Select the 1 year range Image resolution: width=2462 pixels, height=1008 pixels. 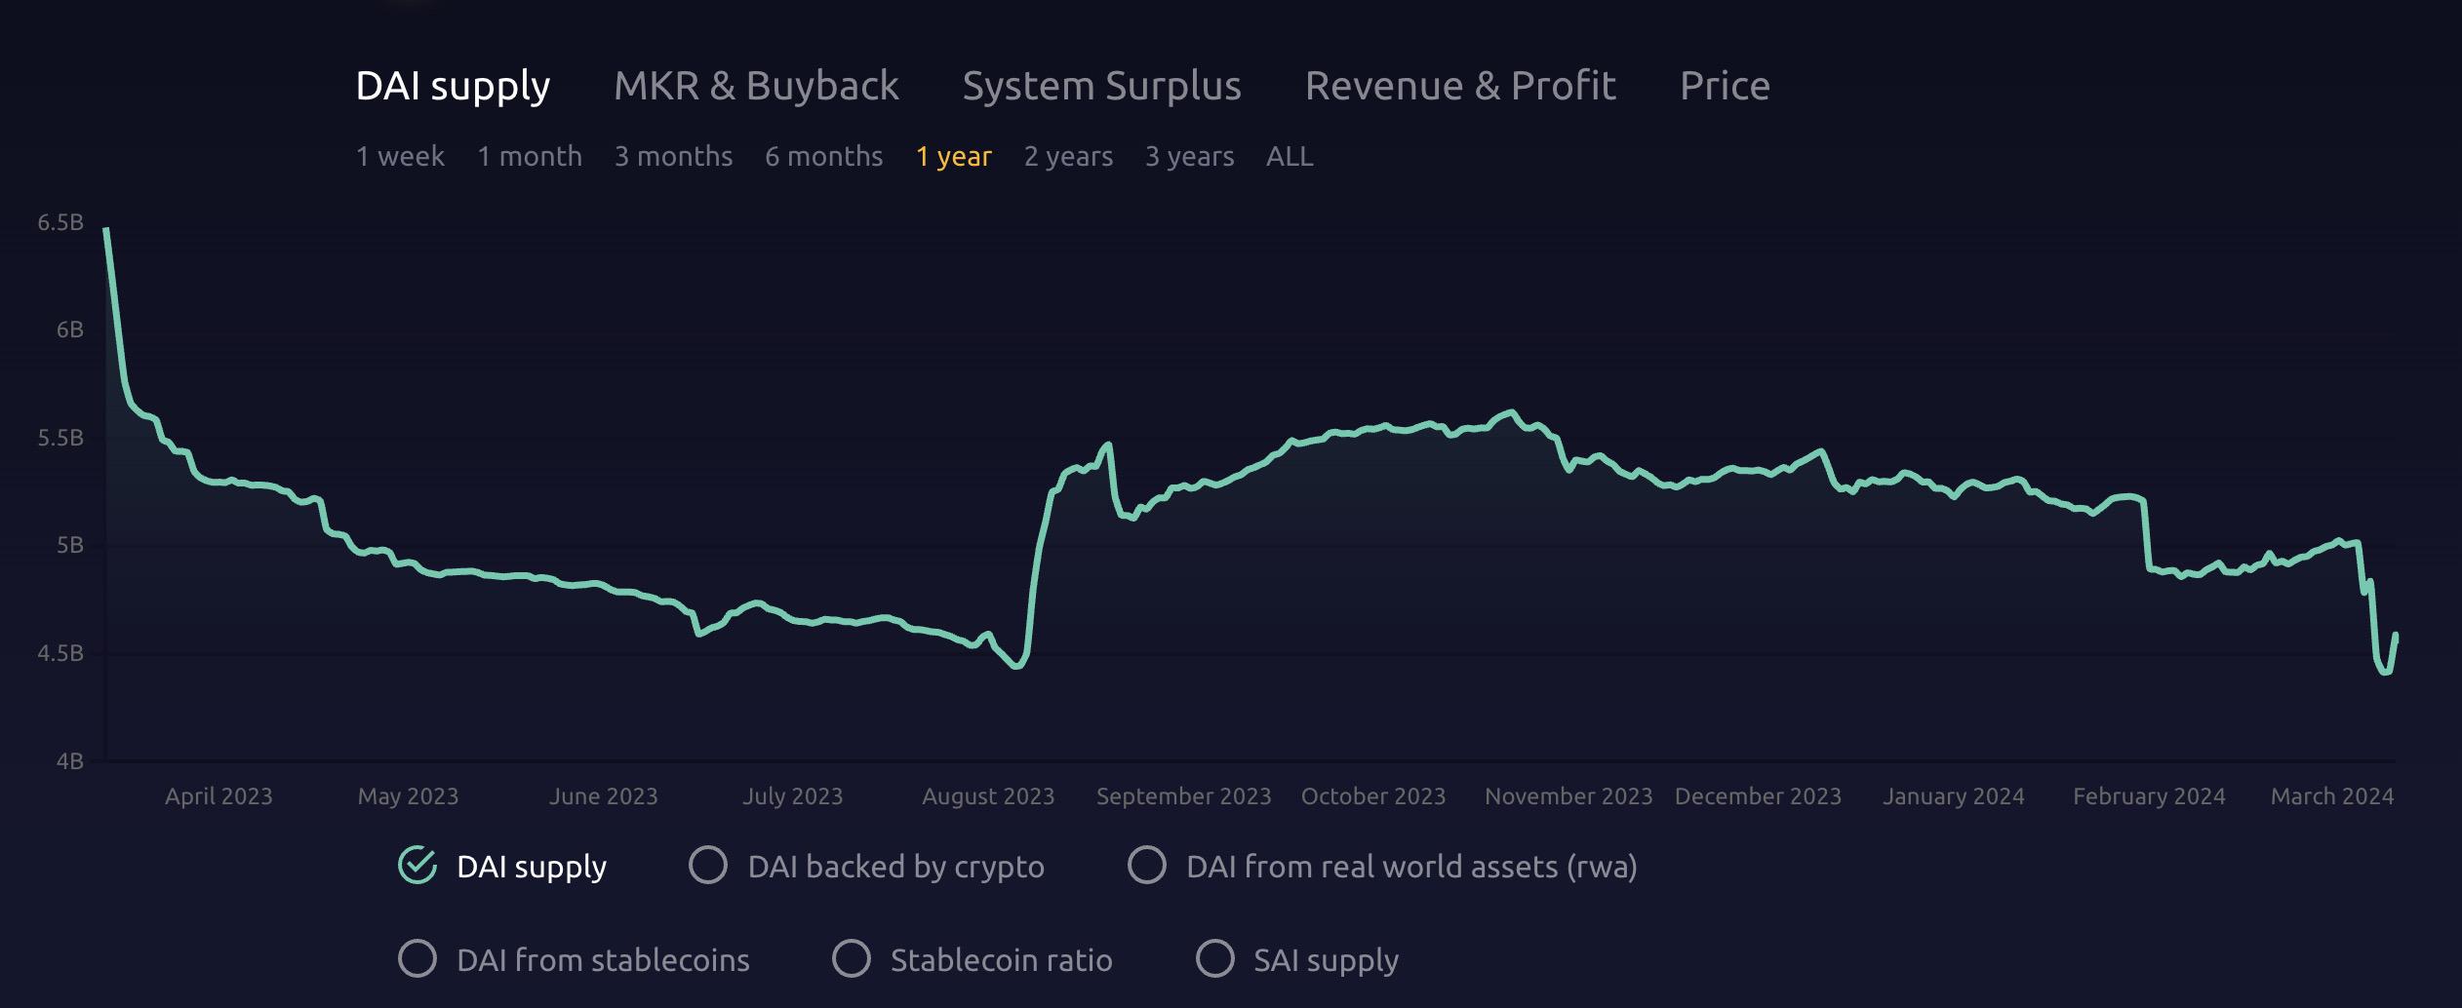click(x=953, y=156)
